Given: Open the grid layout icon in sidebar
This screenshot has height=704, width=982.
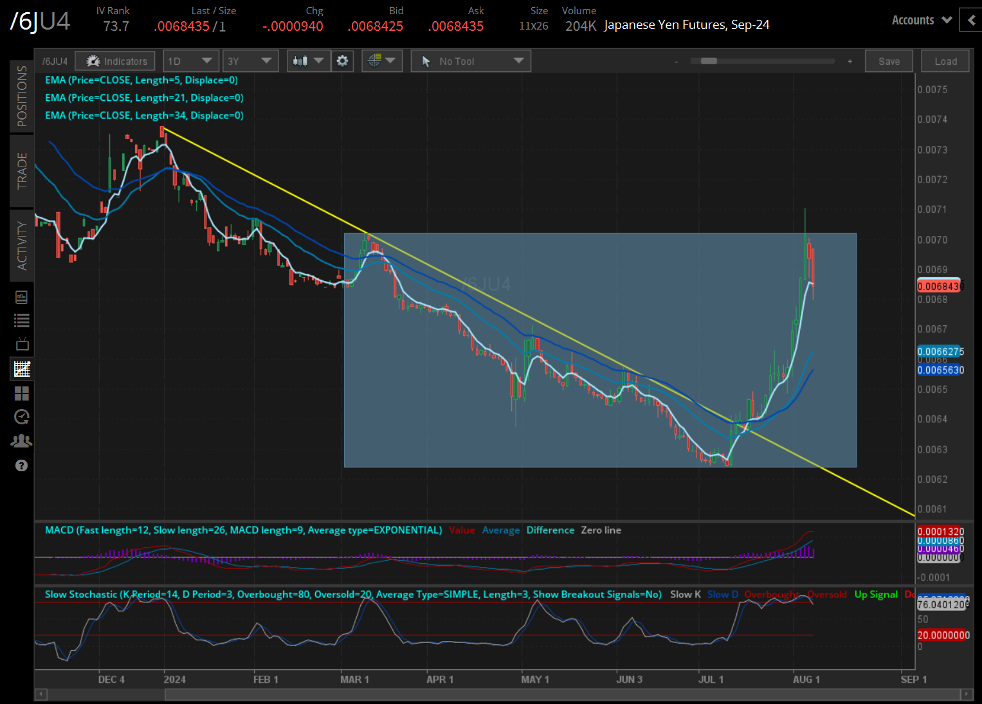Looking at the screenshot, I should click(22, 393).
